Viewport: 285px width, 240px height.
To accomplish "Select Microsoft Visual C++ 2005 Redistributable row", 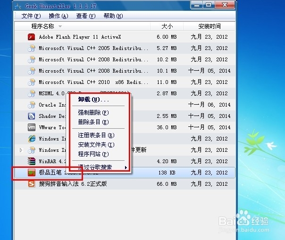I will coord(125,48).
